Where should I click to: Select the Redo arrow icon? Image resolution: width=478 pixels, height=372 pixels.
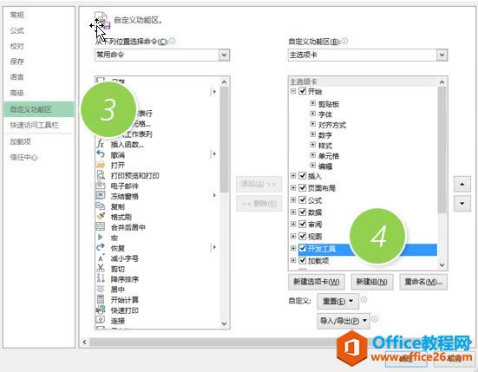tap(101, 247)
